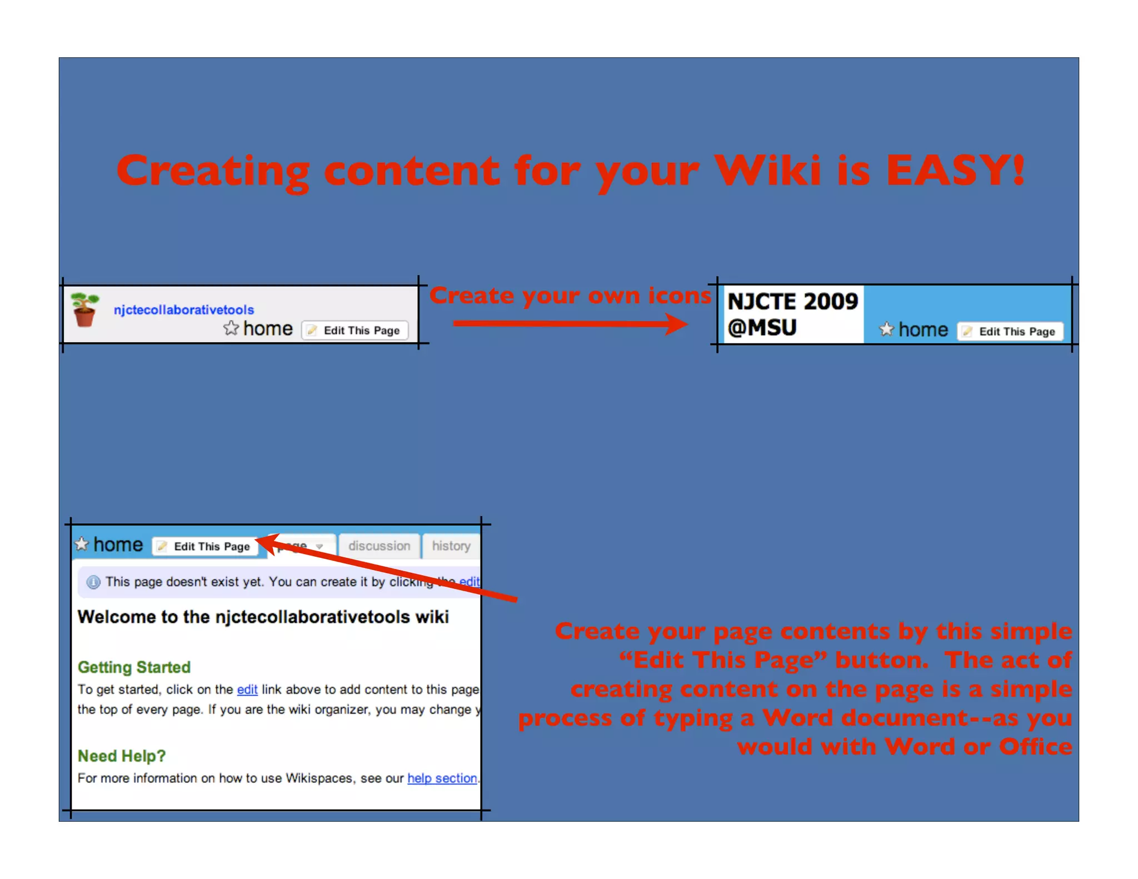The height and width of the screenshot is (879, 1138).
Task: Click the Getting Started heading
Action: pos(134,667)
